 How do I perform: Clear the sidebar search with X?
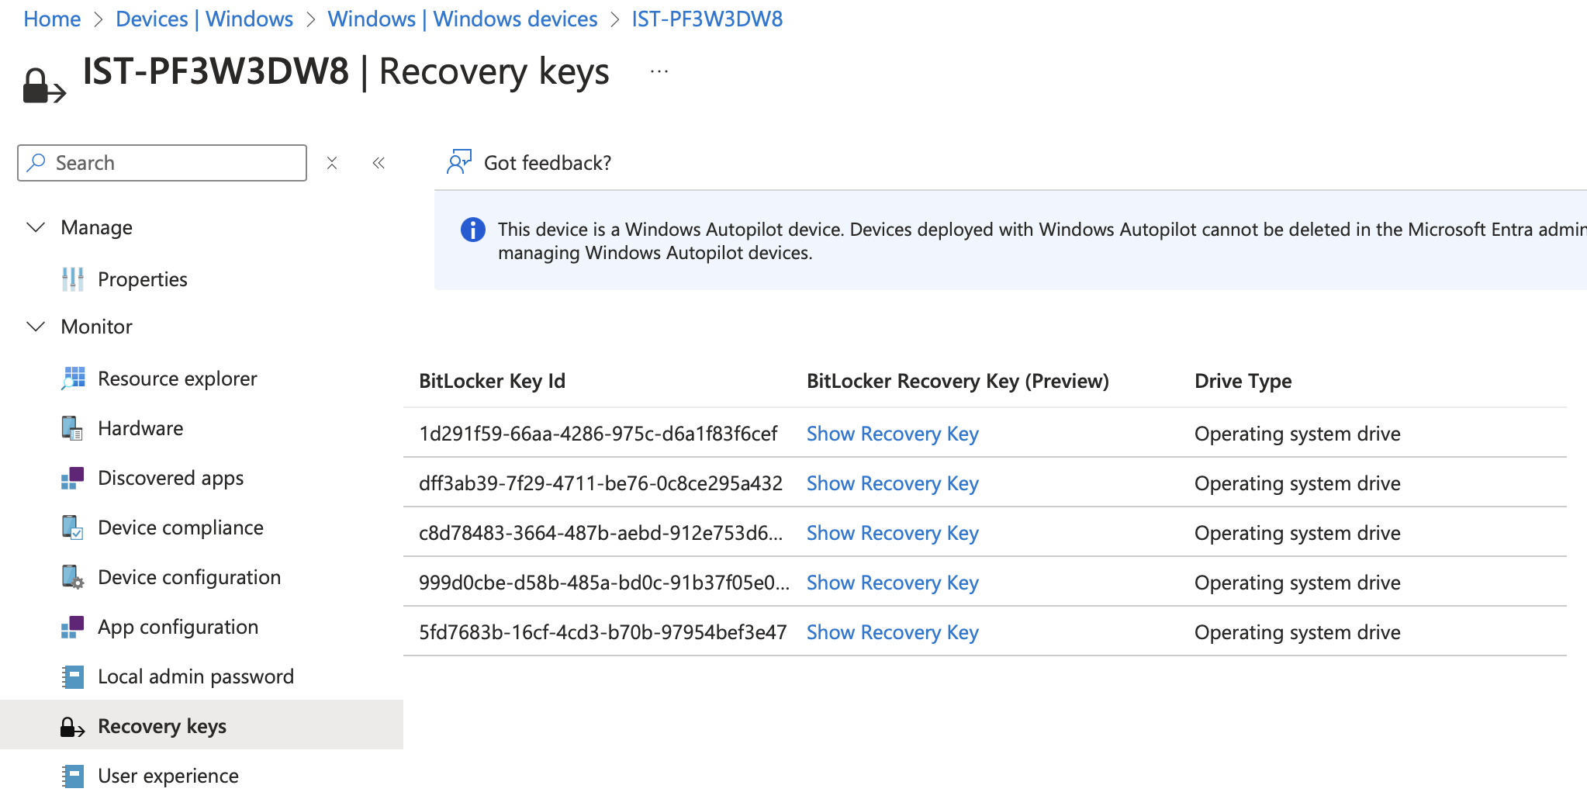(x=332, y=163)
